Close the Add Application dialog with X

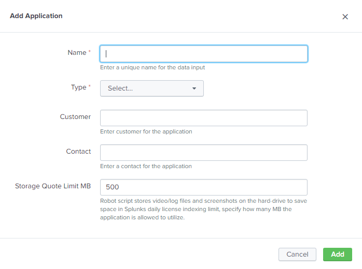coord(345,17)
